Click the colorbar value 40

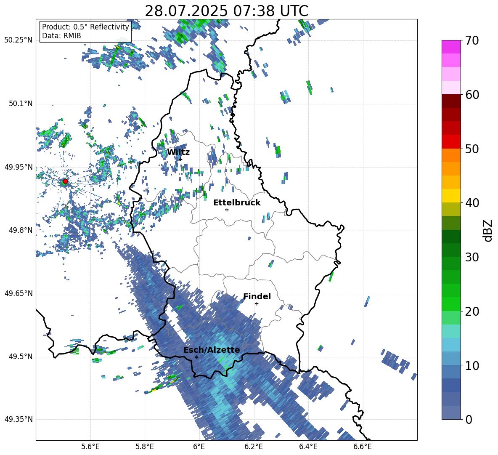(472, 203)
